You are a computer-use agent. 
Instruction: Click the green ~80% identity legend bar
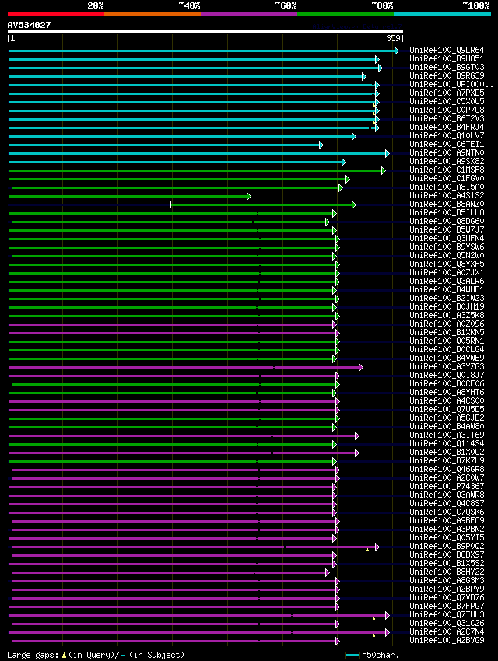pos(345,14)
